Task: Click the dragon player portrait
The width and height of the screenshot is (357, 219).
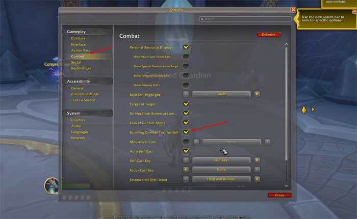Action: pos(52,185)
